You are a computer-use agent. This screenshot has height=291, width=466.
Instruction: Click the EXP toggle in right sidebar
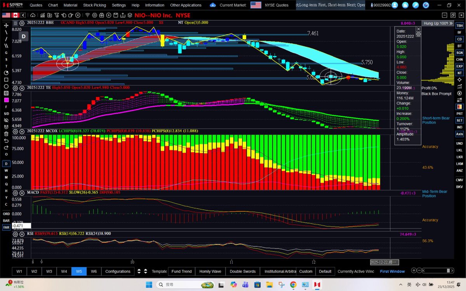(459, 66)
